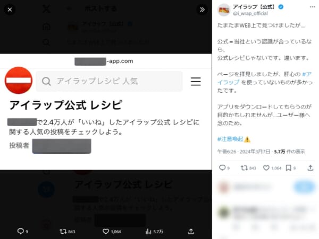The image size is (319, 239).
Task: Click the dimmed X logo in the background
Action: tap(47, 8)
